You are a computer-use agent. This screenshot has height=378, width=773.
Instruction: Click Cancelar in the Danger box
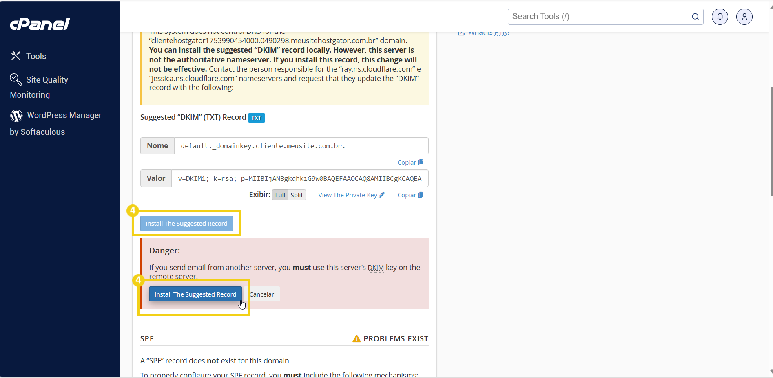(262, 294)
